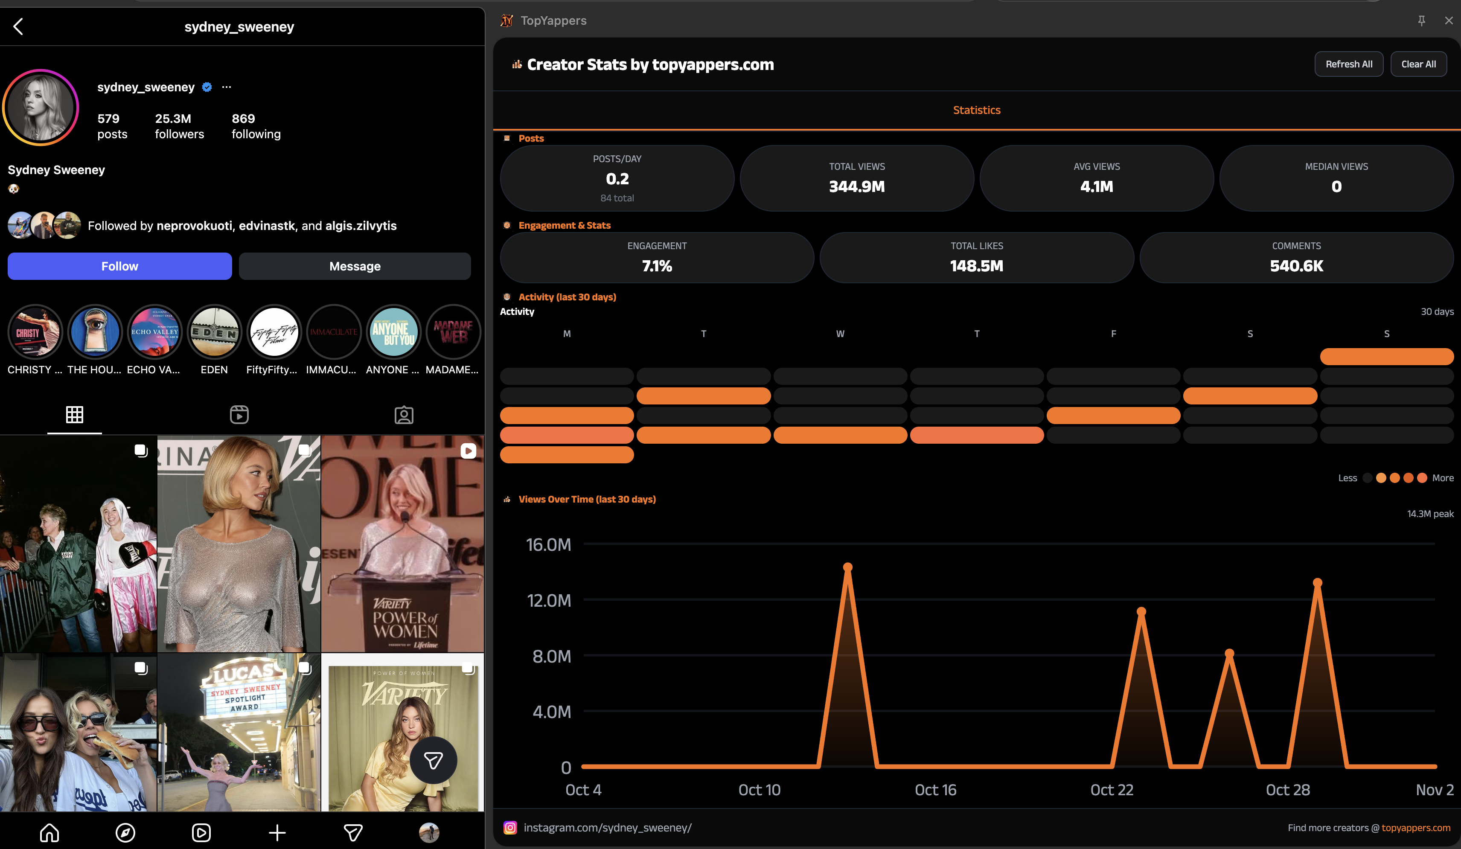1461x849 pixels.
Task: Click the Clear All button
Action: click(x=1419, y=64)
